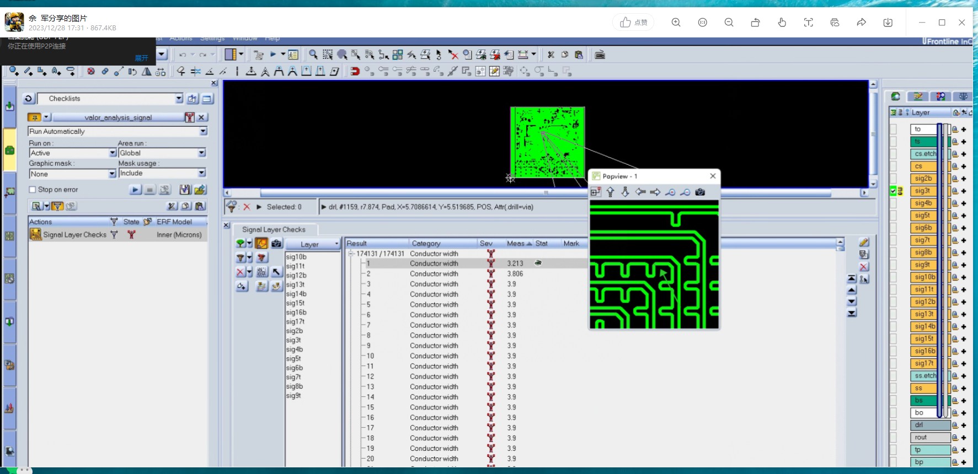The image size is (978, 474).
Task: Sort results by the Meas column header
Action: tap(519, 243)
